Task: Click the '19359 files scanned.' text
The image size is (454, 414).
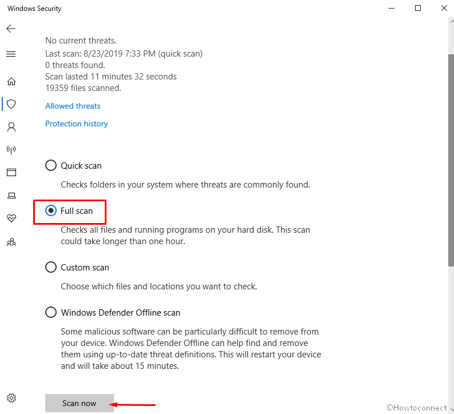Action: pos(83,88)
